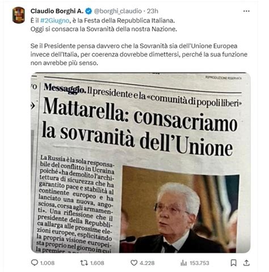Click the 153.753 views count

tap(199, 263)
